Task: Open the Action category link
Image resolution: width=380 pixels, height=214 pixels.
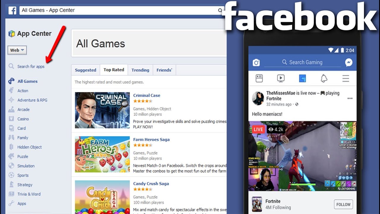Action: click(x=23, y=91)
